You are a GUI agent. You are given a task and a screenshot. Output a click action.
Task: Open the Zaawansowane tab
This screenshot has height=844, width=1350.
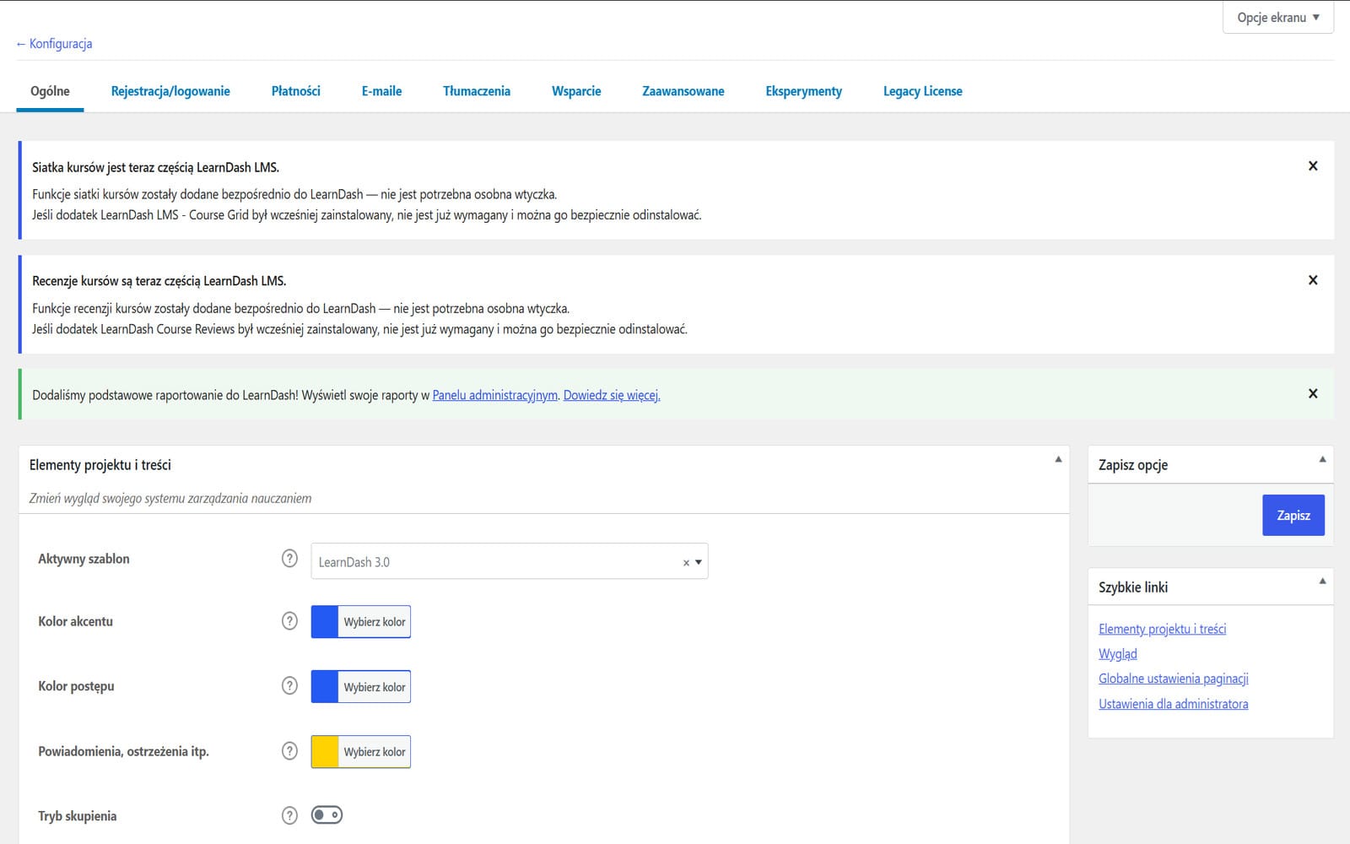(x=683, y=91)
